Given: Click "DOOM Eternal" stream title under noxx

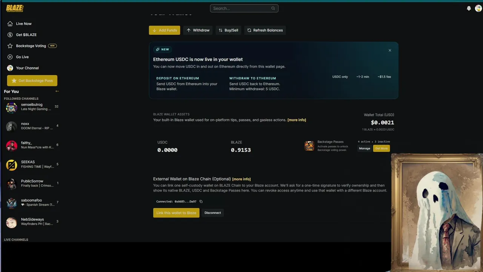Looking at the screenshot, I should pos(37,128).
